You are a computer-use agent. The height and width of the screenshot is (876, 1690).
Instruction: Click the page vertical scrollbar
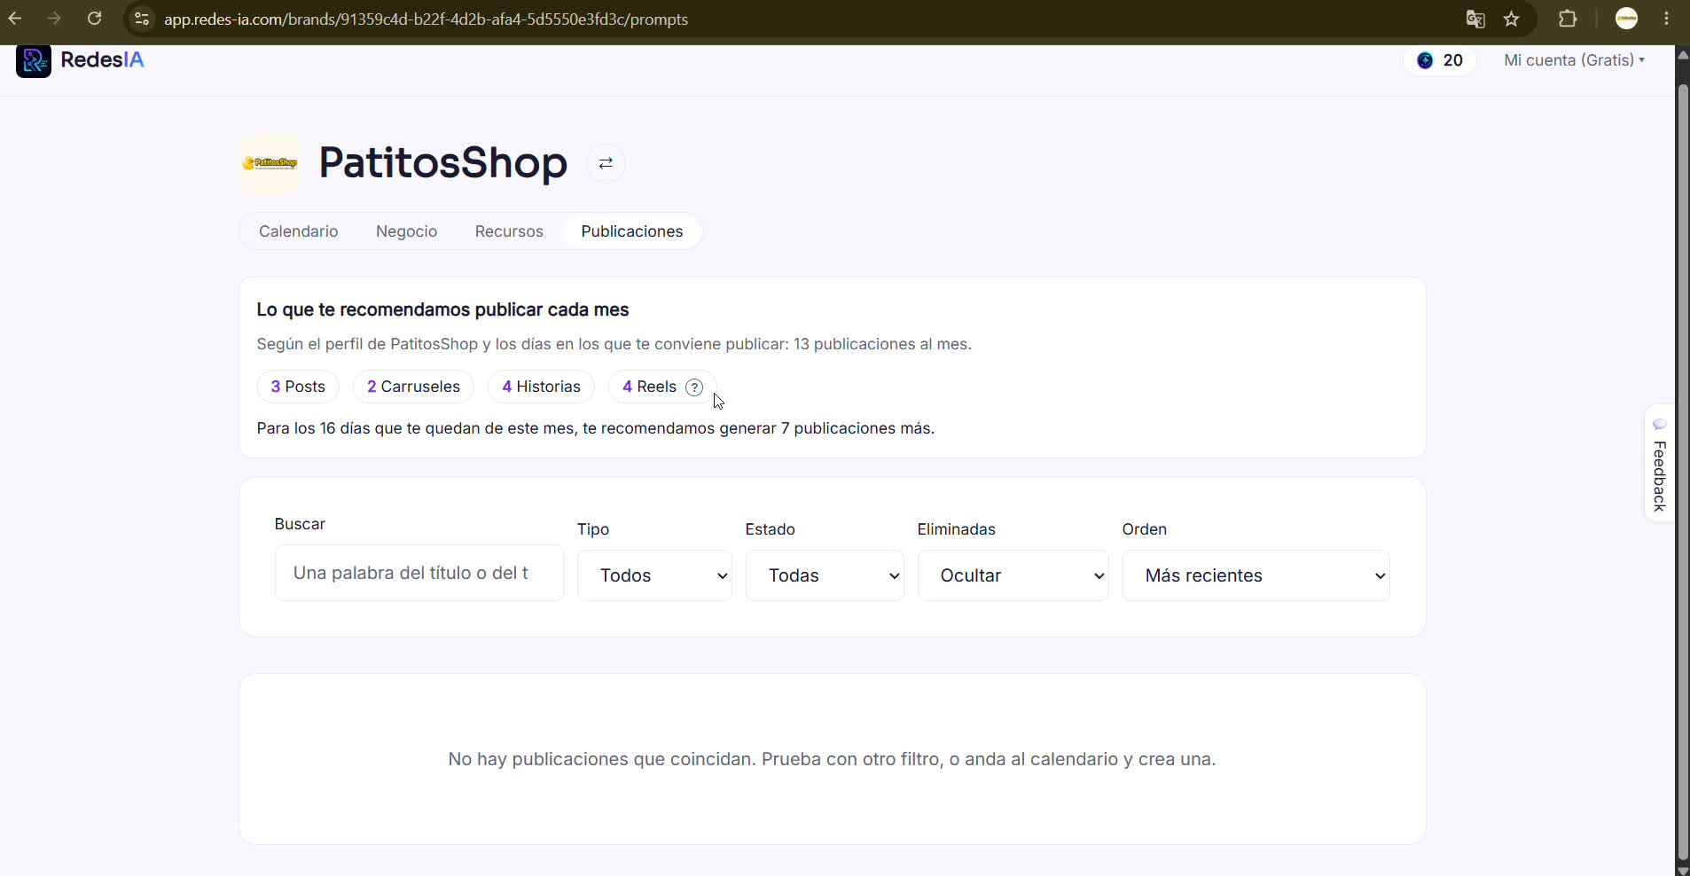click(x=1682, y=470)
